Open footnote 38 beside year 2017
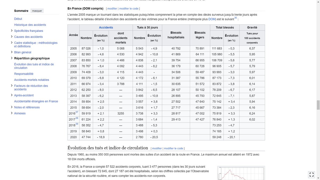The height and width of the screenshot is (180, 320). point(77,118)
